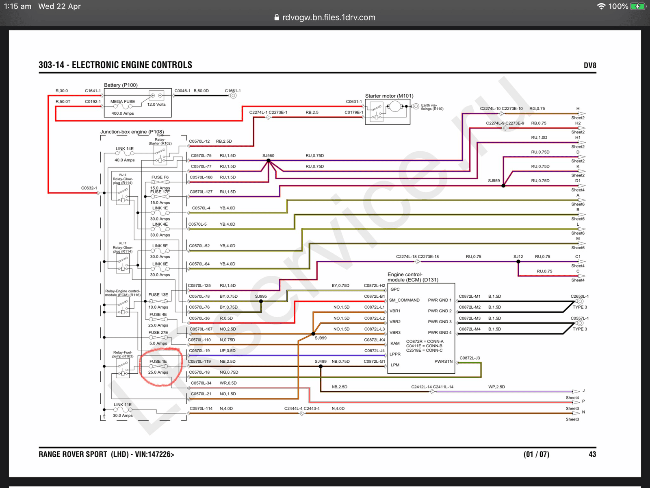The height and width of the screenshot is (488, 650).
Task: Tap the C0872L-J3 connector label
Action: (x=470, y=358)
